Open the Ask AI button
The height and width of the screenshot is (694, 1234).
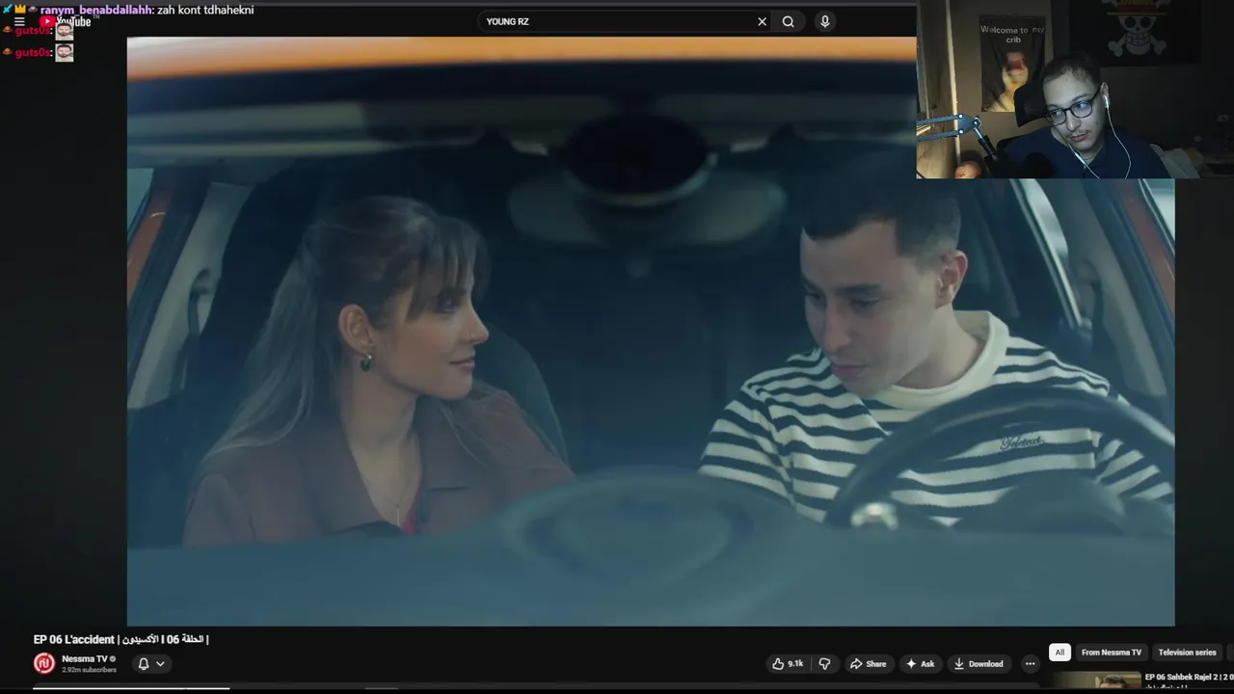[x=920, y=663]
